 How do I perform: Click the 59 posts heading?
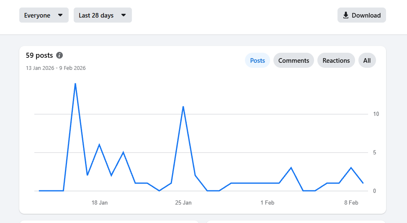39,55
